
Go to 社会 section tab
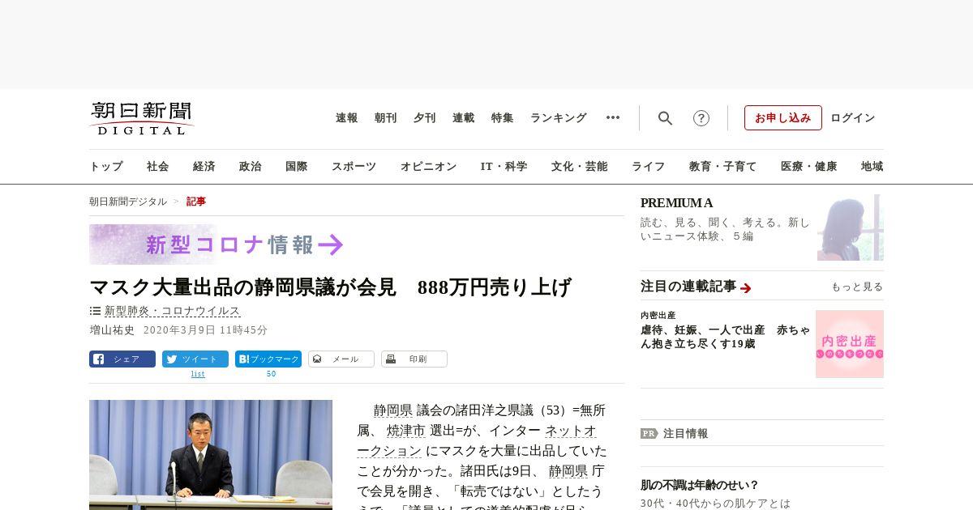[158, 167]
